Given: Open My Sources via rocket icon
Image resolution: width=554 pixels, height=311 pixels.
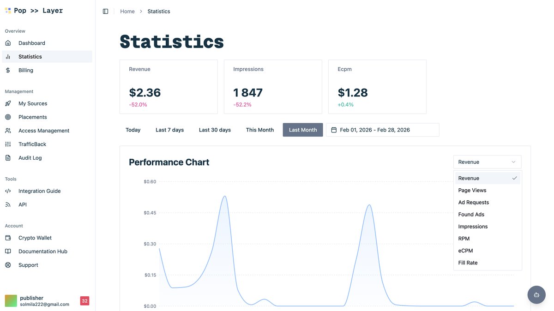Looking at the screenshot, I should (9, 103).
